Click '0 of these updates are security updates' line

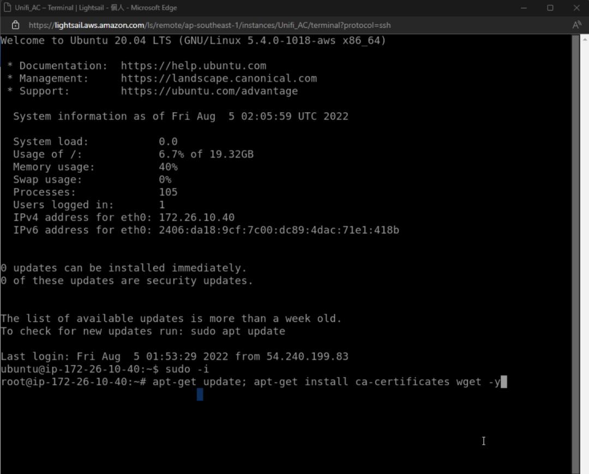point(127,281)
